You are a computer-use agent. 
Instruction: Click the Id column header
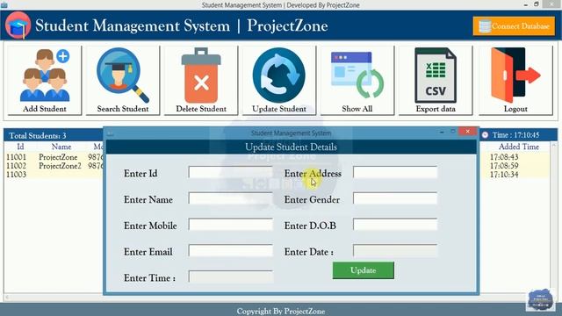(x=20, y=147)
